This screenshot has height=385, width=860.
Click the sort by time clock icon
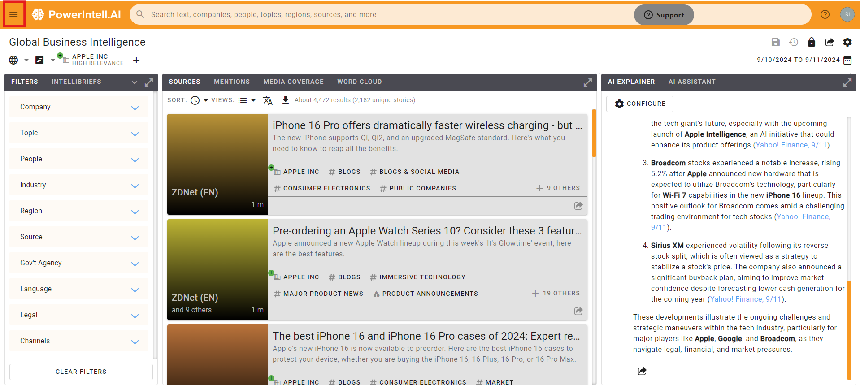pyautogui.click(x=195, y=100)
